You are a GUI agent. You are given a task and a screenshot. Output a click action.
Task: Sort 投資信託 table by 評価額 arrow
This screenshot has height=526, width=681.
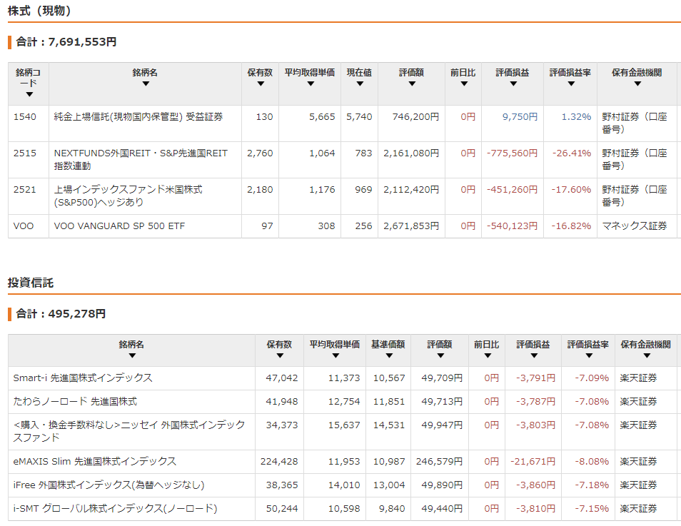(440, 355)
